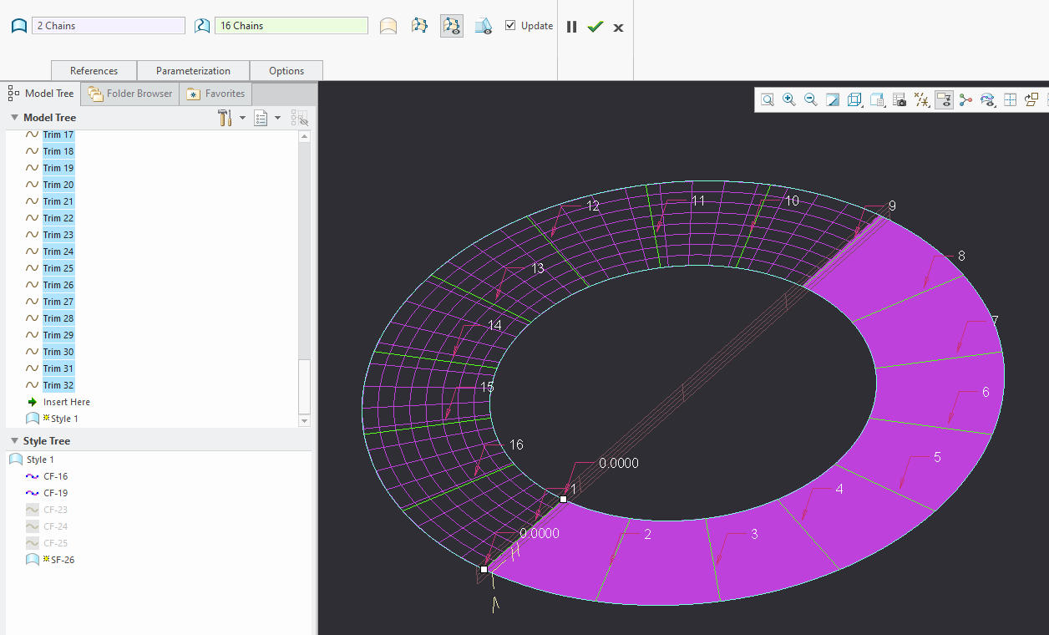
Task: Switch to the Parameterization tab
Action: click(193, 70)
